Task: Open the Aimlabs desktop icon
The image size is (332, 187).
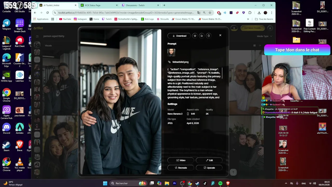Action: point(20,129)
